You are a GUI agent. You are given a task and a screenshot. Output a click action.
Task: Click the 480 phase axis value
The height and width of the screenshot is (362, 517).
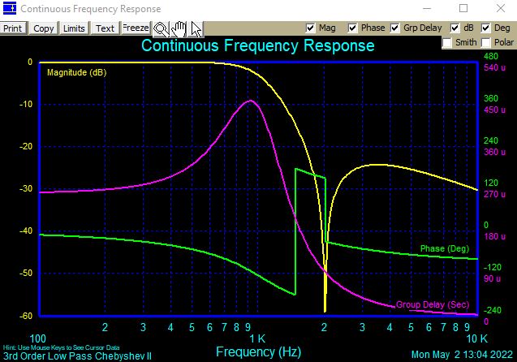(491, 56)
